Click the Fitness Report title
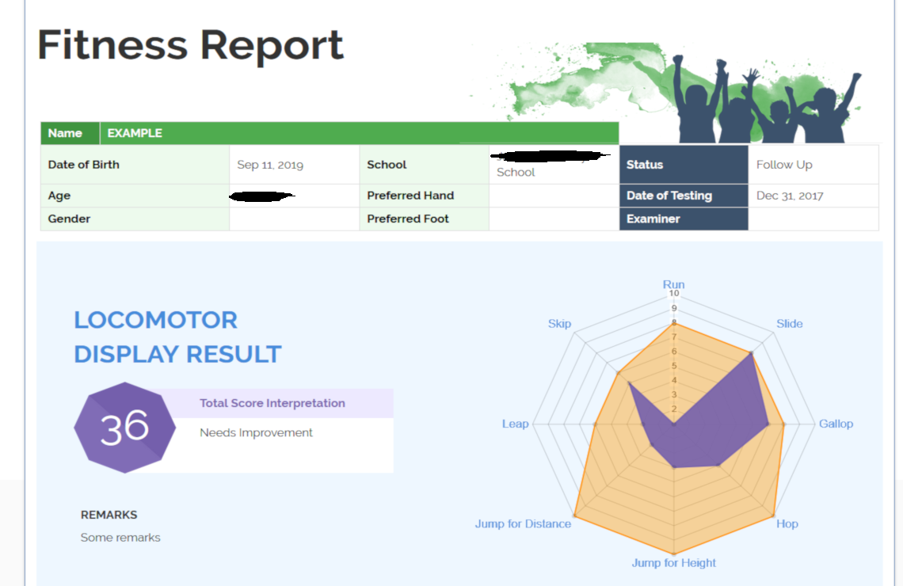The width and height of the screenshot is (903, 586). point(190,45)
